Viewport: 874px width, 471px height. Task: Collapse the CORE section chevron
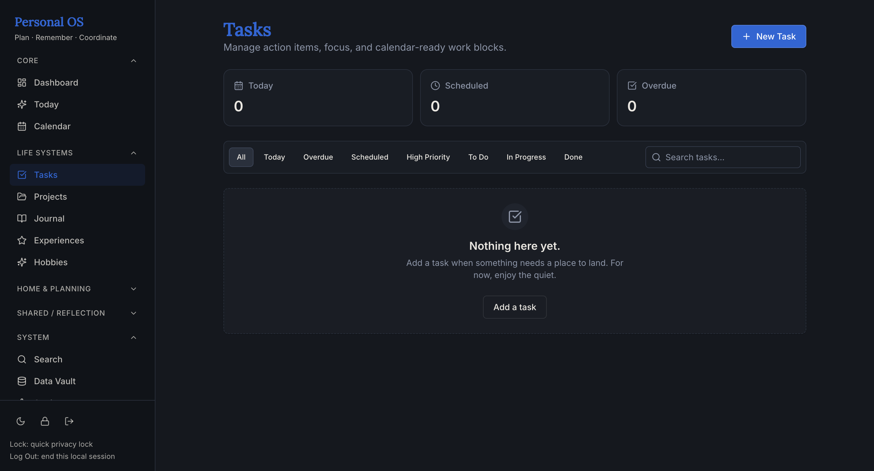click(134, 61)
